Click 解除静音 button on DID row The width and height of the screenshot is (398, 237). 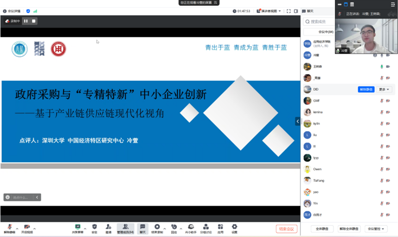pyautogui.click(x=366, y=90)
